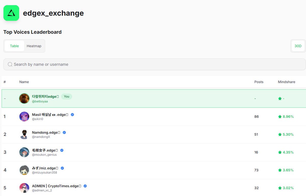This screenshot has height=196, width=306.
Task: Sort by the Posts column header
Action: point(259,82)
